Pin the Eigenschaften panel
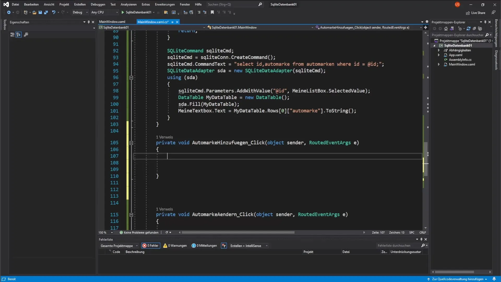The height and width of the screenshot is (282, 501). pos(88,22)
